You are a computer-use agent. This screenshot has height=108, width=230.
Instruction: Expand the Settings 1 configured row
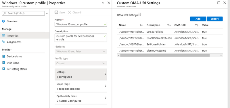[81, 74]
